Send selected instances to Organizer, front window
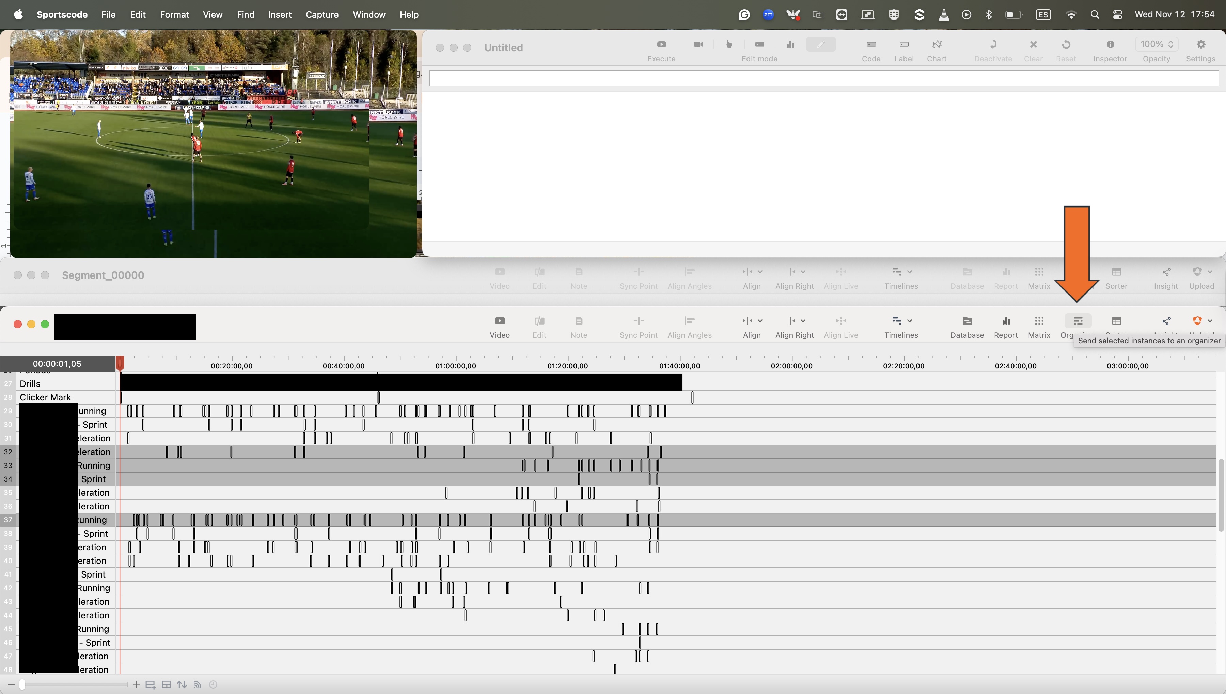The image size is (1226, 694). pyautogui.click(x=1078, y=321)
